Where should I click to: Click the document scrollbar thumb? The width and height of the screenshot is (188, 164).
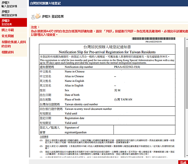click(x=187, y=78)
